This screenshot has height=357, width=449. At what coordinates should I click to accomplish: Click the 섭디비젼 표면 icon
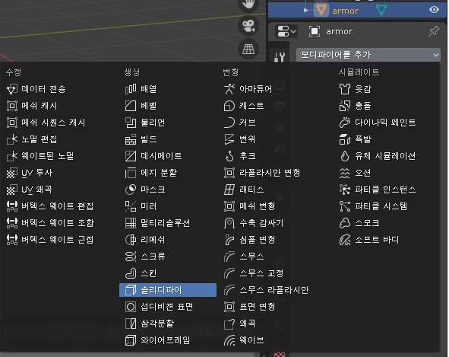pos(131,307)
